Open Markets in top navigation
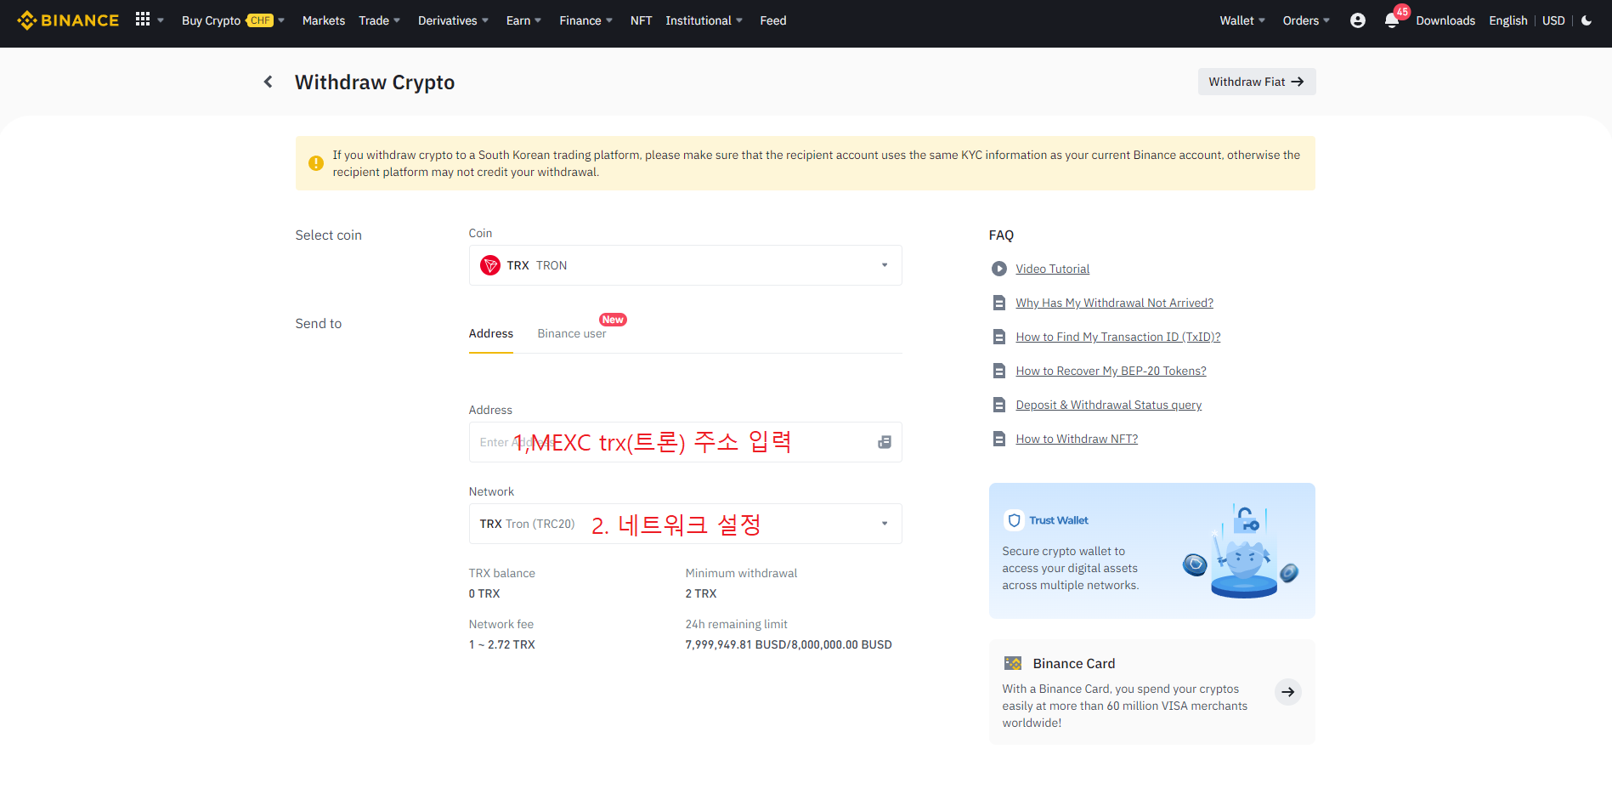The image size is (1612, 794). pyautogui.click(x=324, y=20)
